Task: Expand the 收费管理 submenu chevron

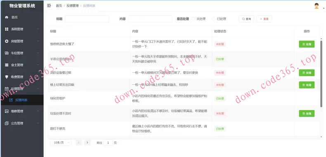Action: coord(38,76)
